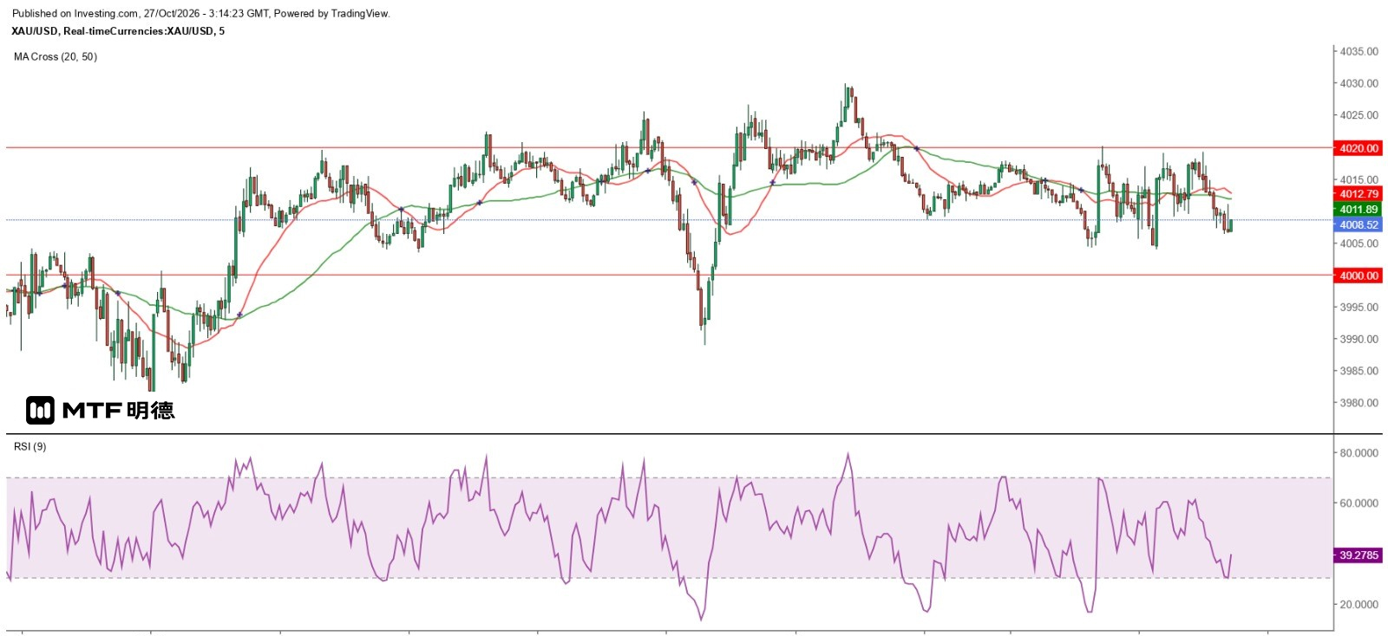Viewport: 1388px width, 636px height.
Task: Click the blue 4008.52 current price tag
Action: pyautogui.click(x=1358, y=225)
